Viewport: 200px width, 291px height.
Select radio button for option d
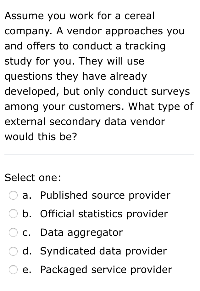click(x=14, y=251)
